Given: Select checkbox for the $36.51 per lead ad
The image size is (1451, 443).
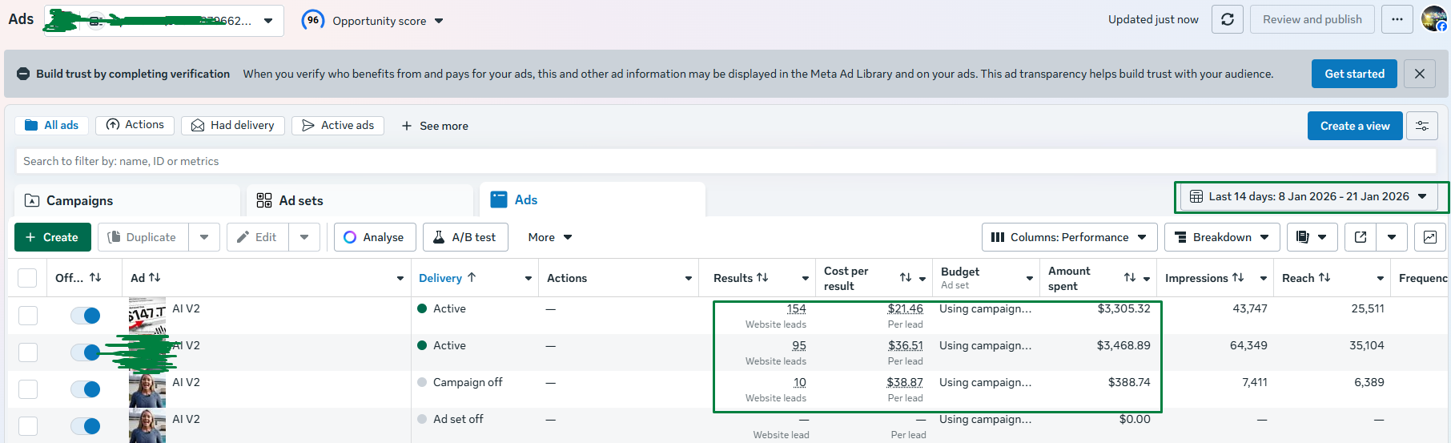Looking at the screenshot, I should (x=28, y=352).
